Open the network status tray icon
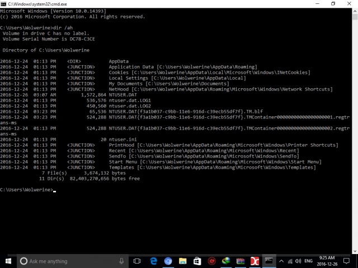 291,261
